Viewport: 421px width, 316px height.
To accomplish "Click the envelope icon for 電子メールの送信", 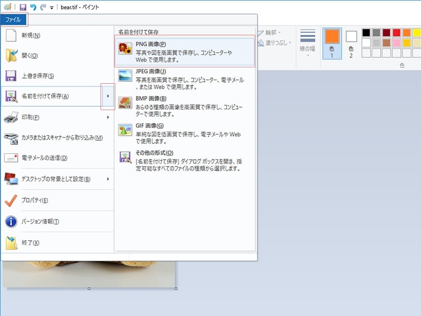I will click(11, 158).
